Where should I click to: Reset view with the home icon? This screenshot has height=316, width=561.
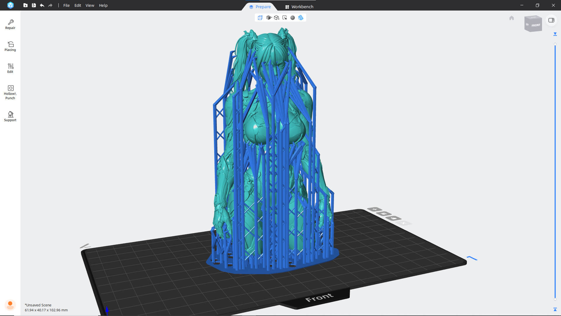511,18
